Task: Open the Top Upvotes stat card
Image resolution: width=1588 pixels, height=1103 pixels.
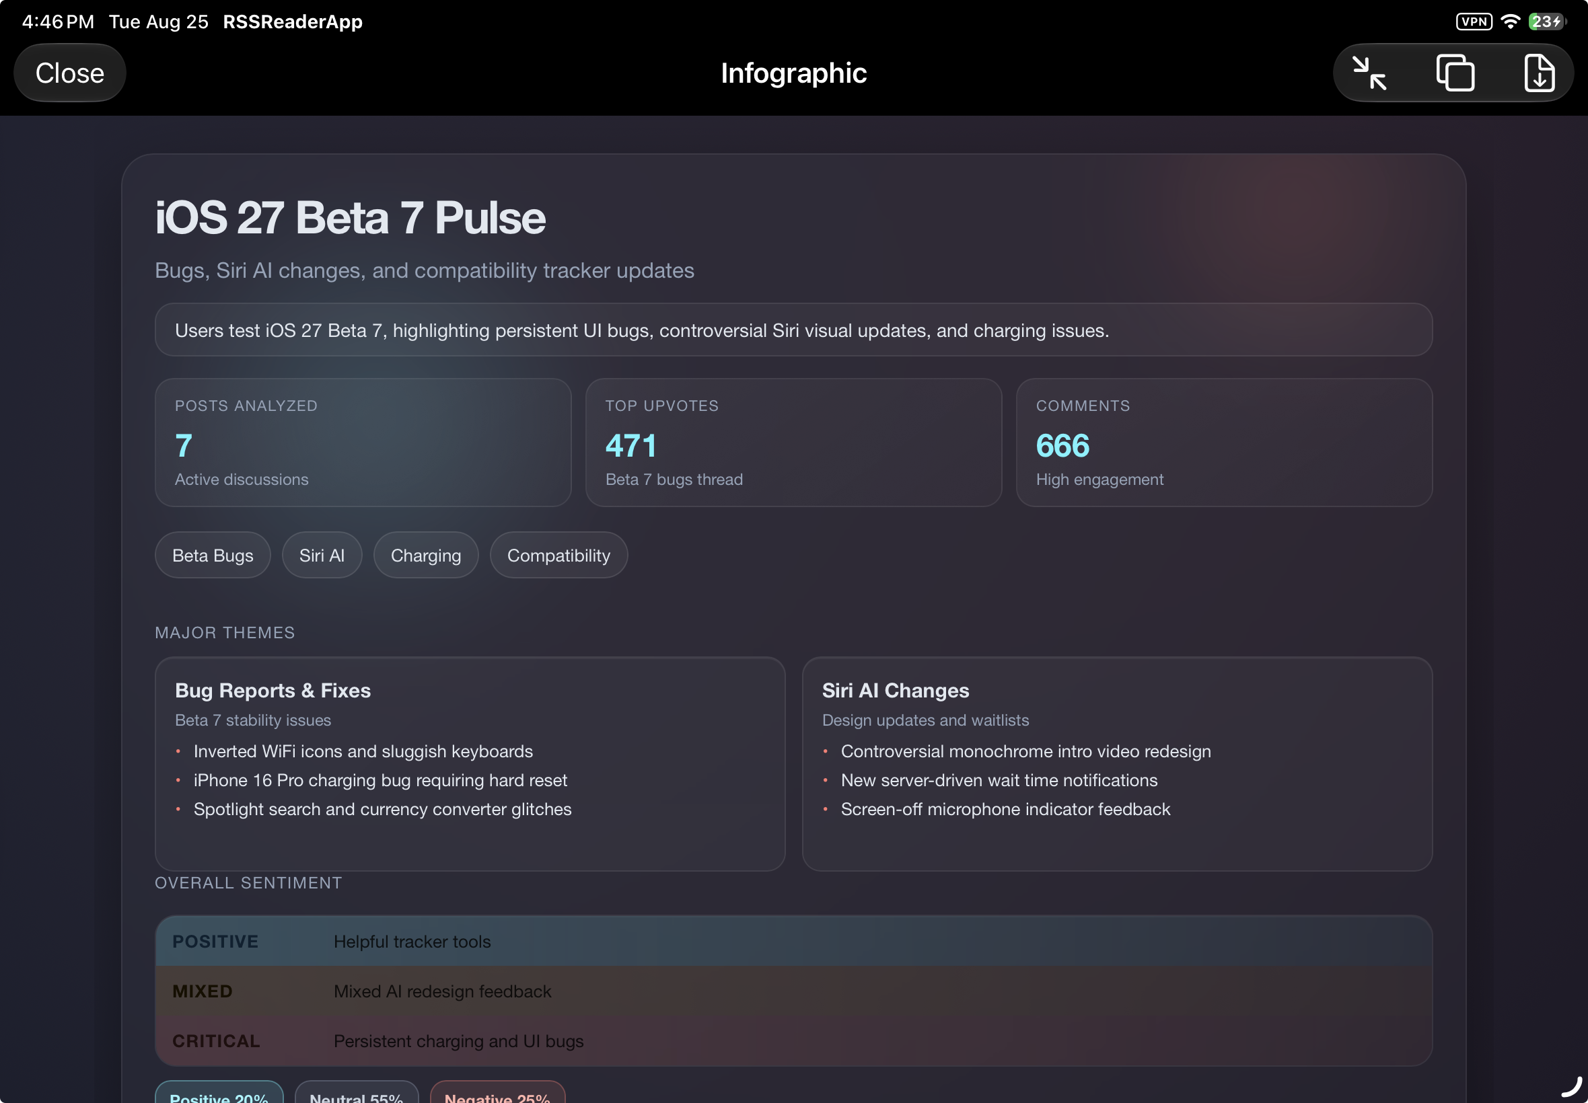Action: point(793,443)
